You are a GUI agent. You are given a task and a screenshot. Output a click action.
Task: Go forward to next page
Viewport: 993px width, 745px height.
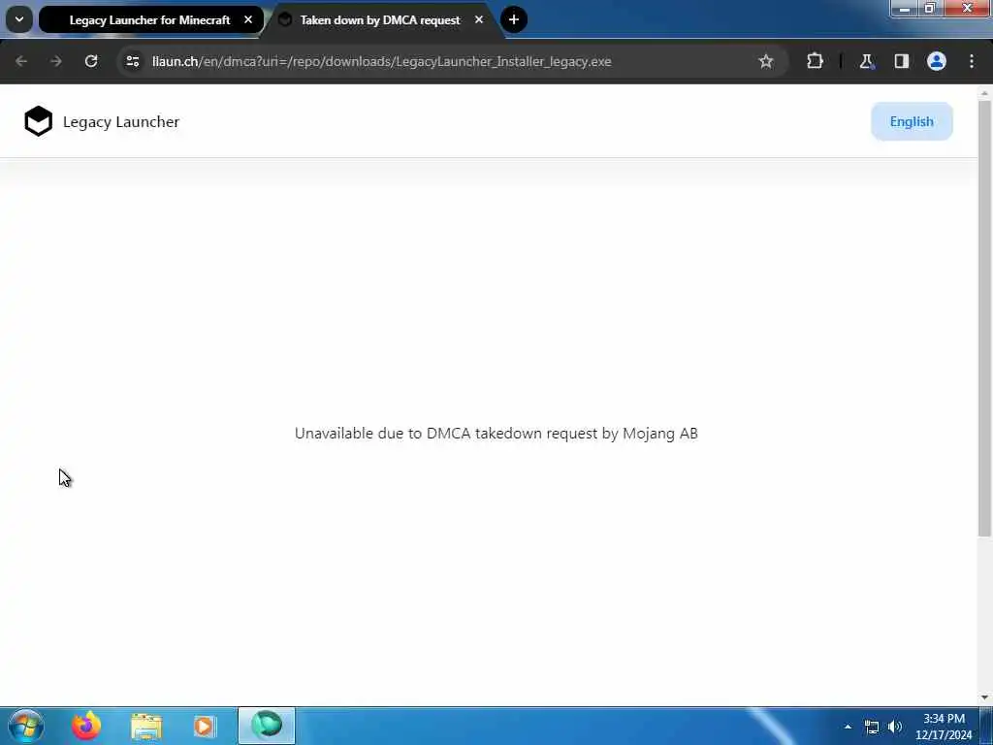[56, 61]
